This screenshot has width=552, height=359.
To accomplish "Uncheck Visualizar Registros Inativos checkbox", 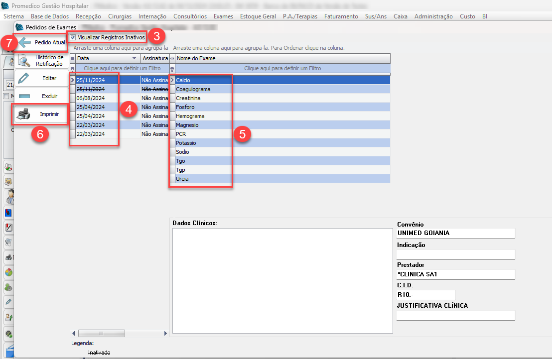I will pyautogui.click(x=73, y=37).
